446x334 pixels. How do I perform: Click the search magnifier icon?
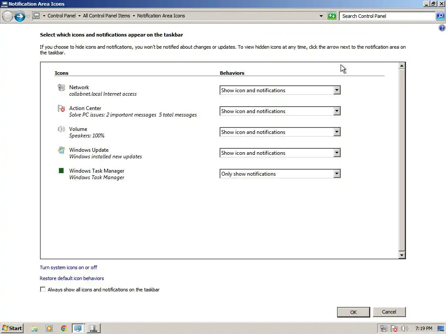click(x=440, y=16)
